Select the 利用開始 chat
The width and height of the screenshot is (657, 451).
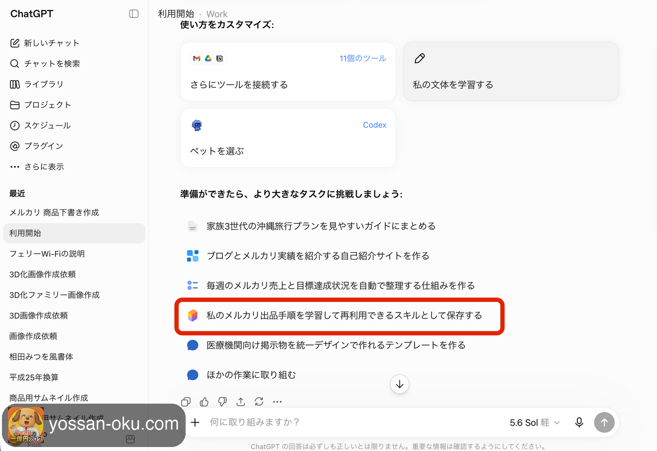(74, 233)
